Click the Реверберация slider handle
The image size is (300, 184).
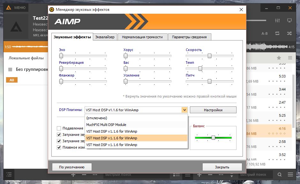pos(61,69)
